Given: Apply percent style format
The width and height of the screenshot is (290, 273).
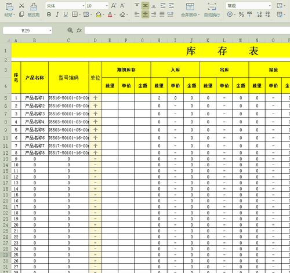Looking at the screenshot, I should (241, 14).
